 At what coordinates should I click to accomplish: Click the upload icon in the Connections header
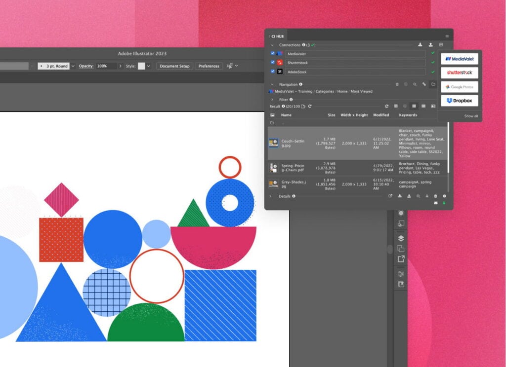(430, 45)
